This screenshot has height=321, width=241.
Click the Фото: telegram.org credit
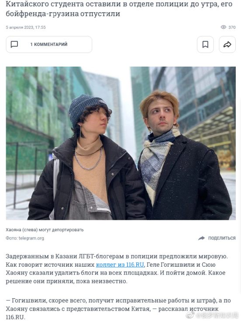25,238
